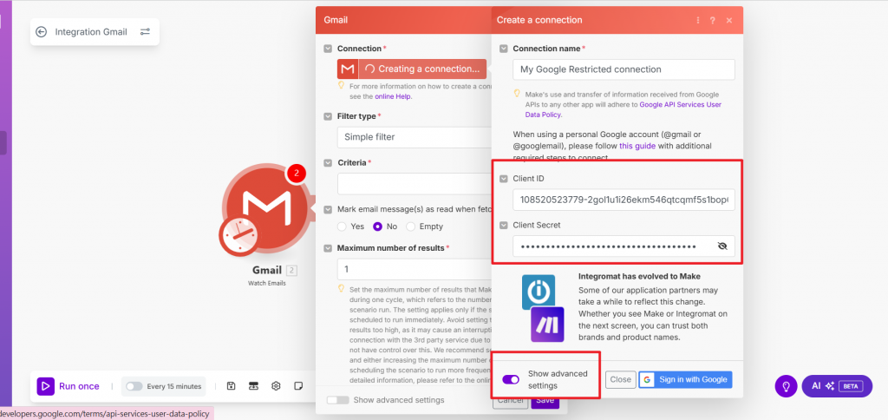888x420 pixels.
Task: Click the Gmail Watch Emails module icon
Action: (267, 208)
